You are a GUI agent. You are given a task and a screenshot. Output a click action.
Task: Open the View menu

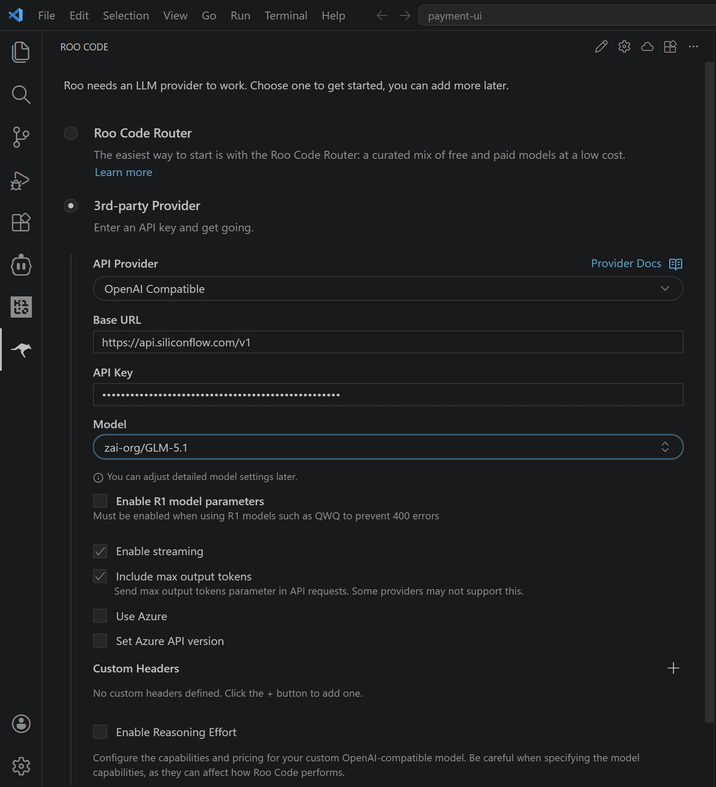(x=175, y=15)
